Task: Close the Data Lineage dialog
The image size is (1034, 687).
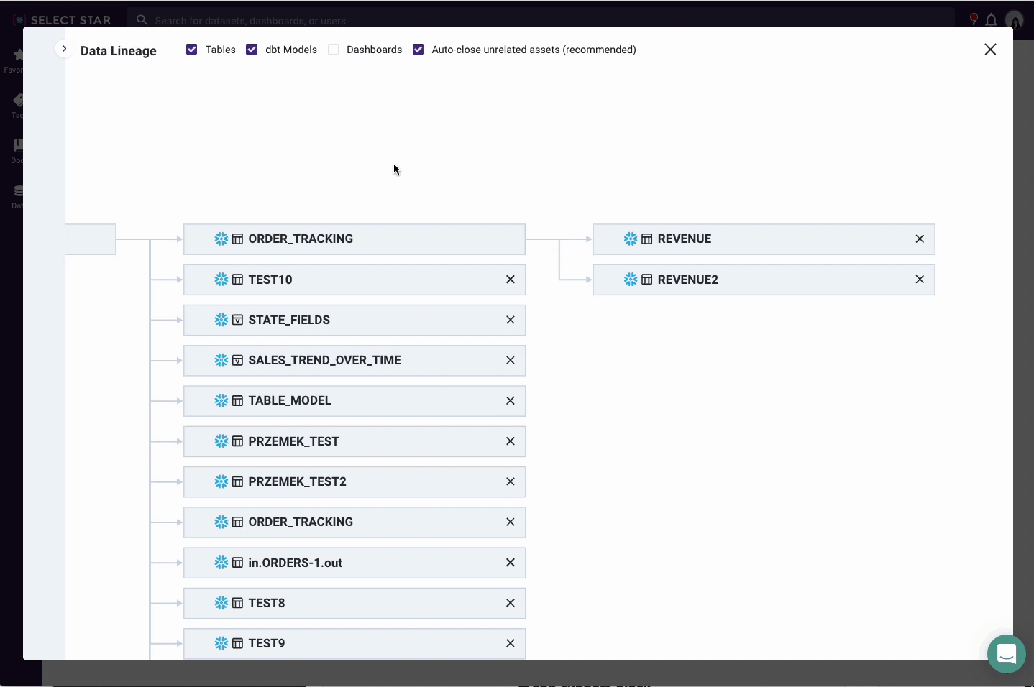Action: click(x=989, y=50)
